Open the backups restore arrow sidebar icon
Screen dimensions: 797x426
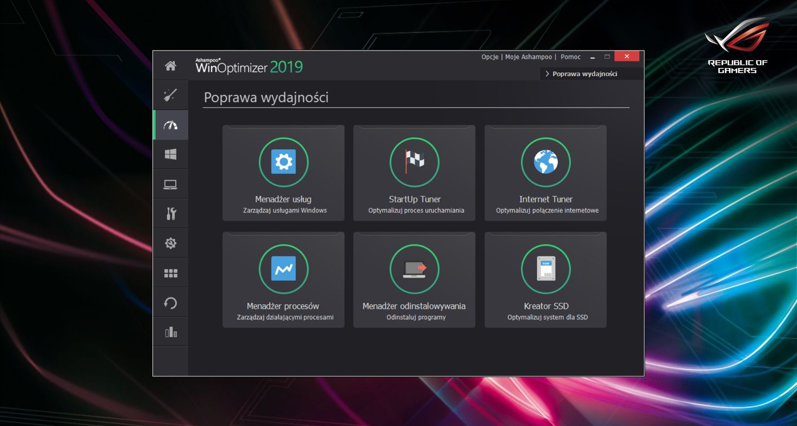coord(171,303)
